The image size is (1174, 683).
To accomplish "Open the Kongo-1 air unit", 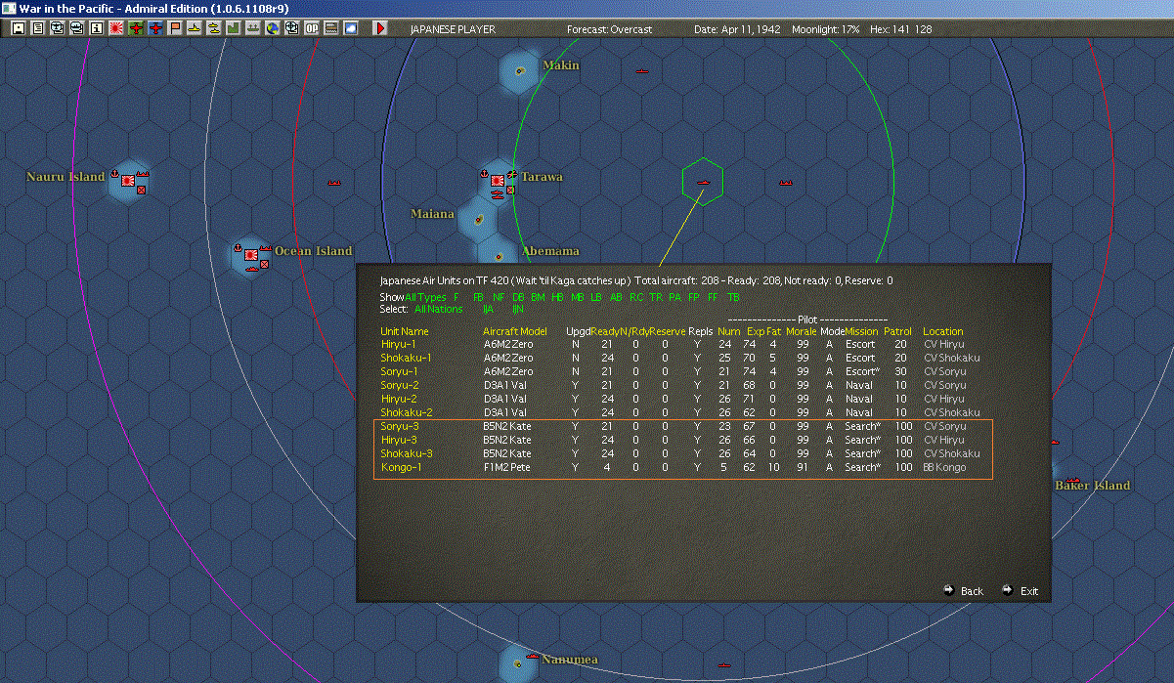I will [400, 467].
